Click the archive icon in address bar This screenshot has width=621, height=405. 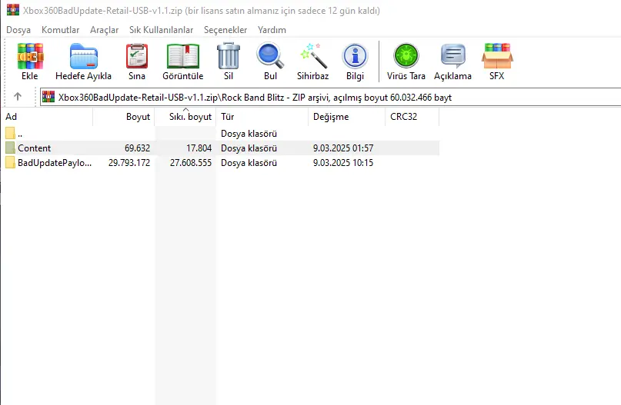coord(48,97)
